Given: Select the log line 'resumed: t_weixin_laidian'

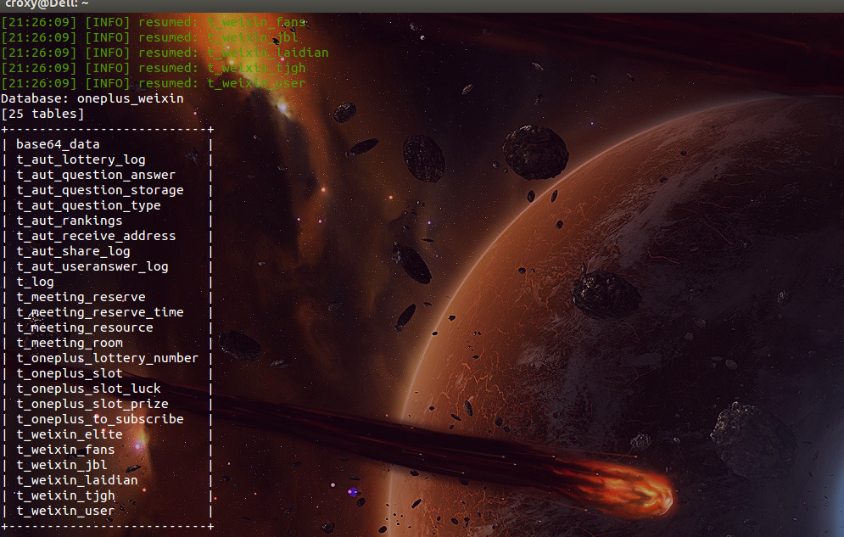Looking at the screenshot, I should (x=165, y=53).
